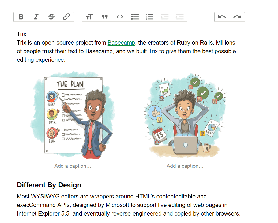Redo the last undone edit
The width and height of the screenshot is (278, 223).
tap(237, 17)
